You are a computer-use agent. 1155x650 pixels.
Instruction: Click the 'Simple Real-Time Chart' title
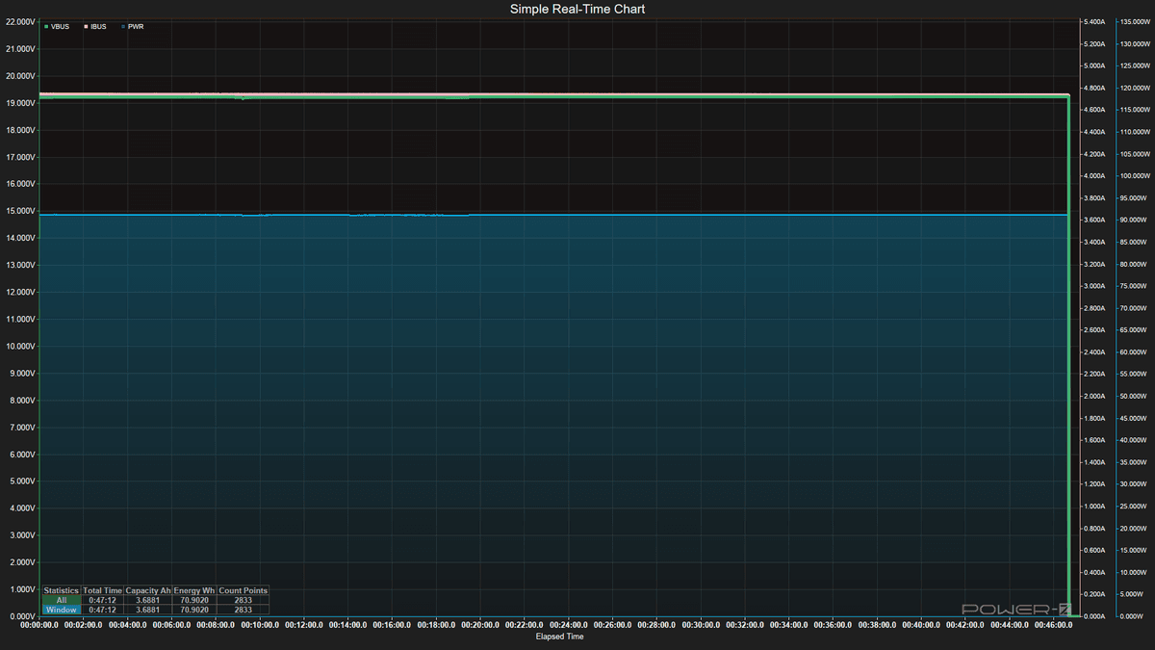pos(577,9)
